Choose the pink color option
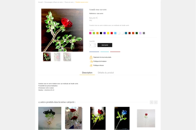The image size is (196, 130). [90, 33]
